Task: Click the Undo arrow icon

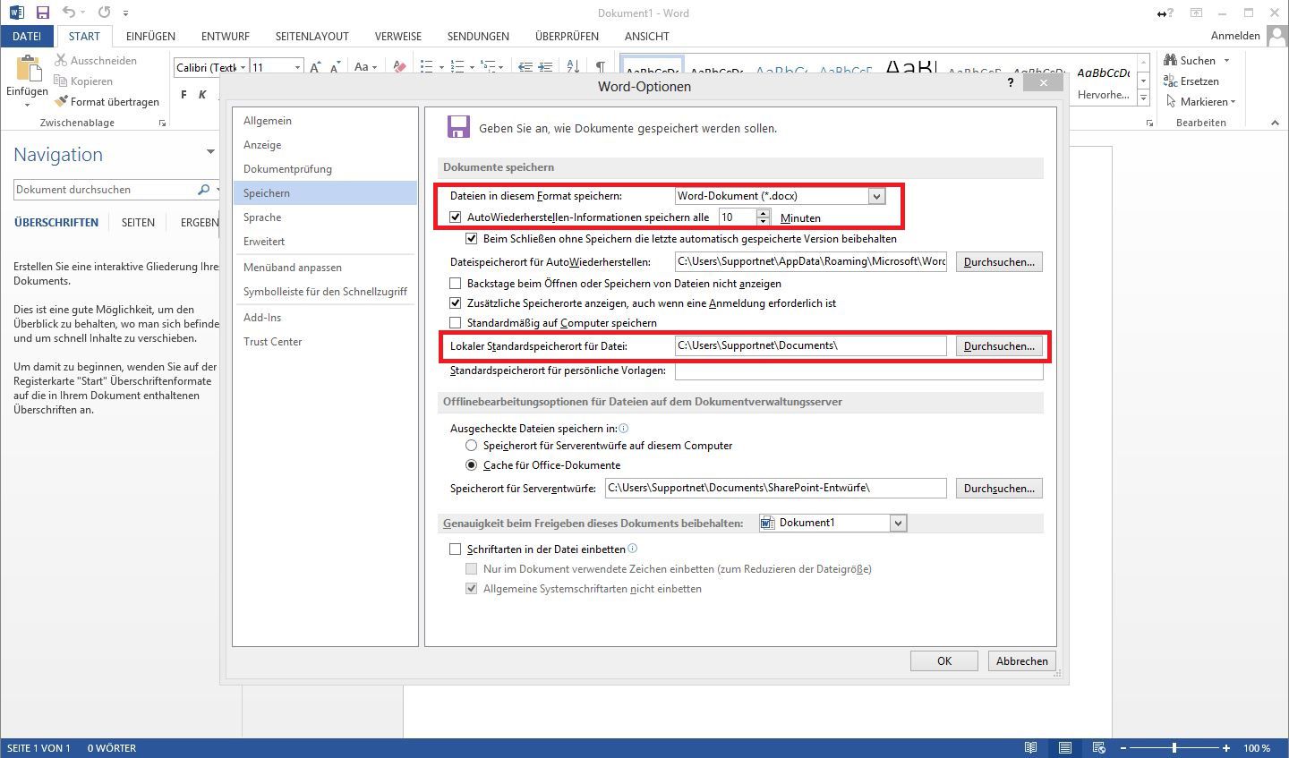Action: tap(68, 13)
